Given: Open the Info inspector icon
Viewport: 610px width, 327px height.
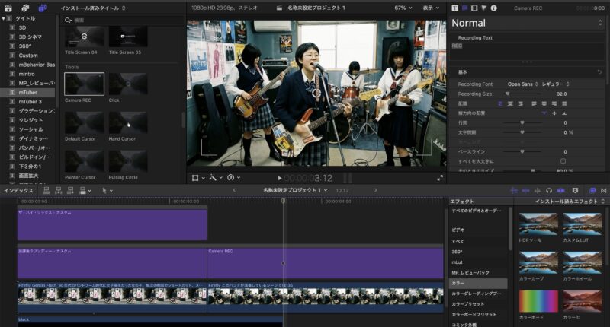Looking at the screenshot, I should (493, 8).
